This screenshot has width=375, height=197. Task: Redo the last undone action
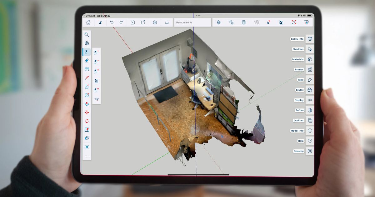tap(121, 23)
